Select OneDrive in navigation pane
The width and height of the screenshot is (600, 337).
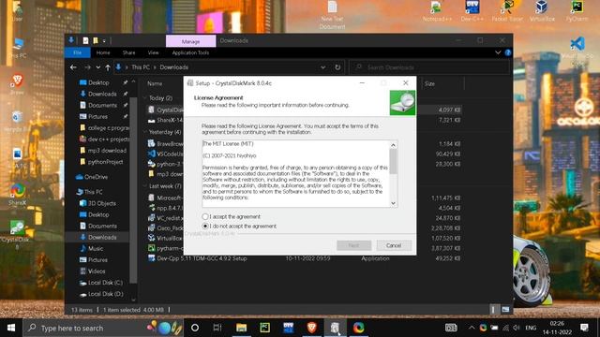tap(96, 177)
